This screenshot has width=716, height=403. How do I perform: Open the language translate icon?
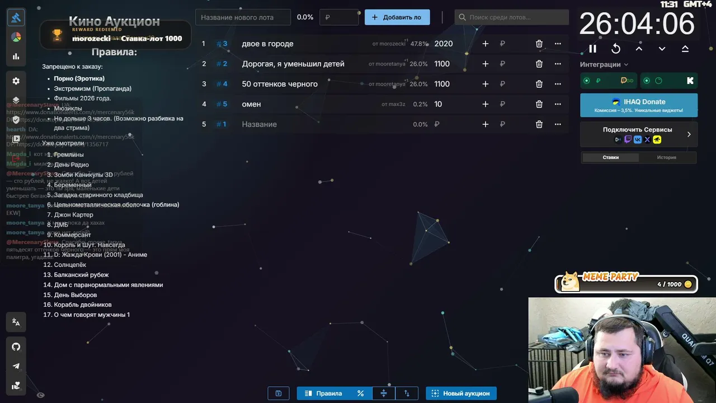16,322
